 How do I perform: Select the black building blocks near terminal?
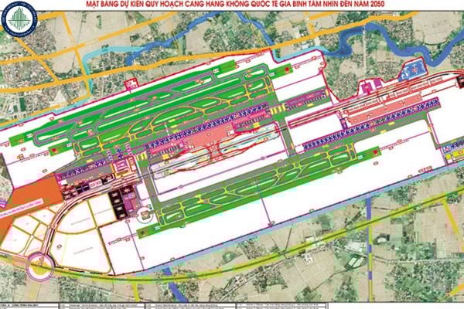(121, 201)
